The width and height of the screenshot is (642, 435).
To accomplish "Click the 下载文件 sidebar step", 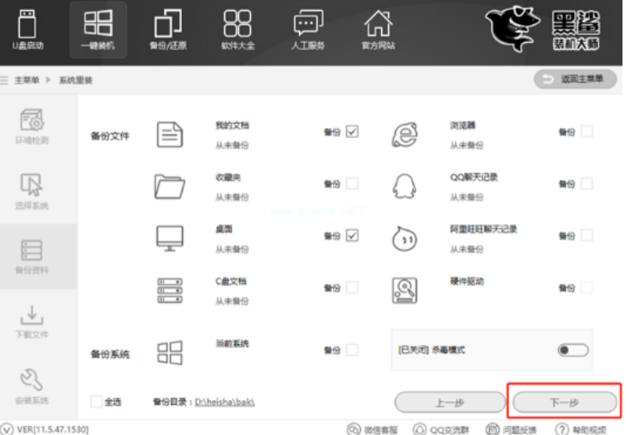I will pyautogui.click(x=32, y=321).
